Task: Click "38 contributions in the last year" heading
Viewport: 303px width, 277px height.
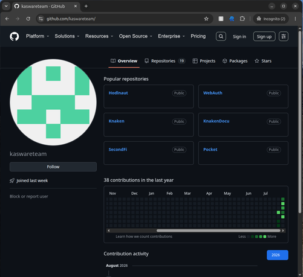Action: (x=138, y=180)
